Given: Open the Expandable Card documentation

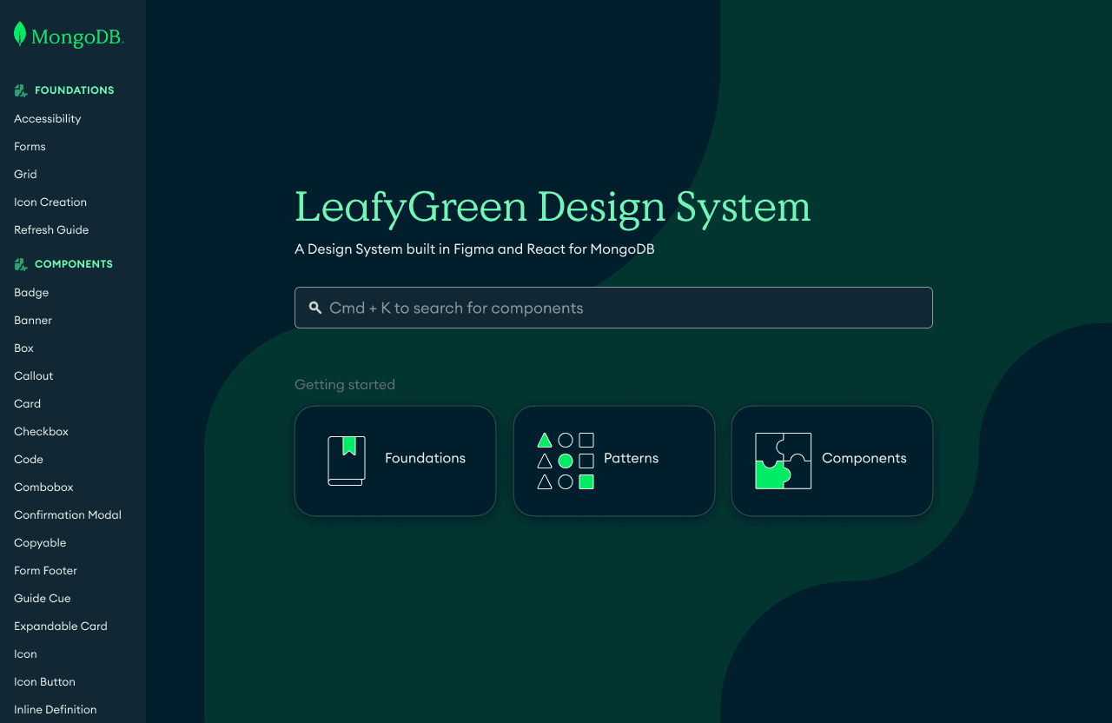Looking at the screenshot, I should [x=61, y=626].
